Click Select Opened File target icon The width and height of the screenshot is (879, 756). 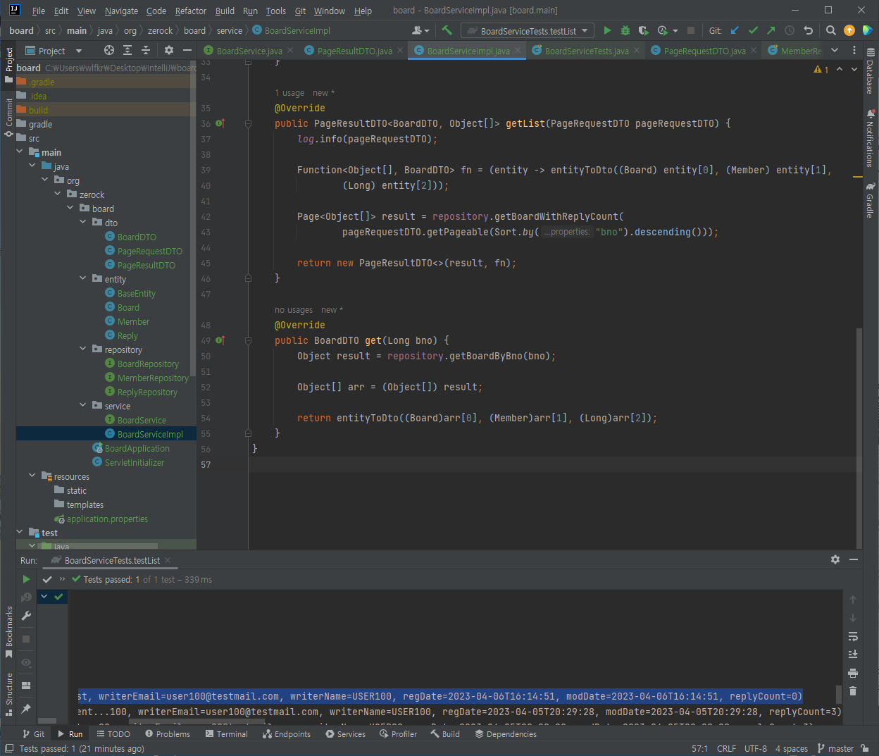pyautogui.click(x=109, y=50)
